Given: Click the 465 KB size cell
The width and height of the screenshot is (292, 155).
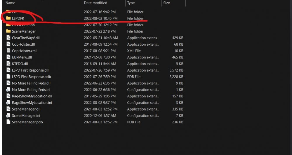Looking at the screenshot, I should click(178, 57).
